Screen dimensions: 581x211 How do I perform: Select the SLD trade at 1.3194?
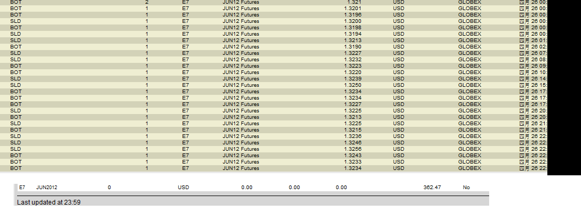273,34
